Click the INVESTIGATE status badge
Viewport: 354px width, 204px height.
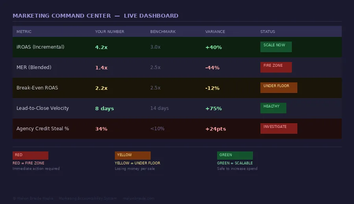(278, 128)
